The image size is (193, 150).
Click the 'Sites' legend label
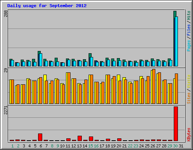click(189, 98)
